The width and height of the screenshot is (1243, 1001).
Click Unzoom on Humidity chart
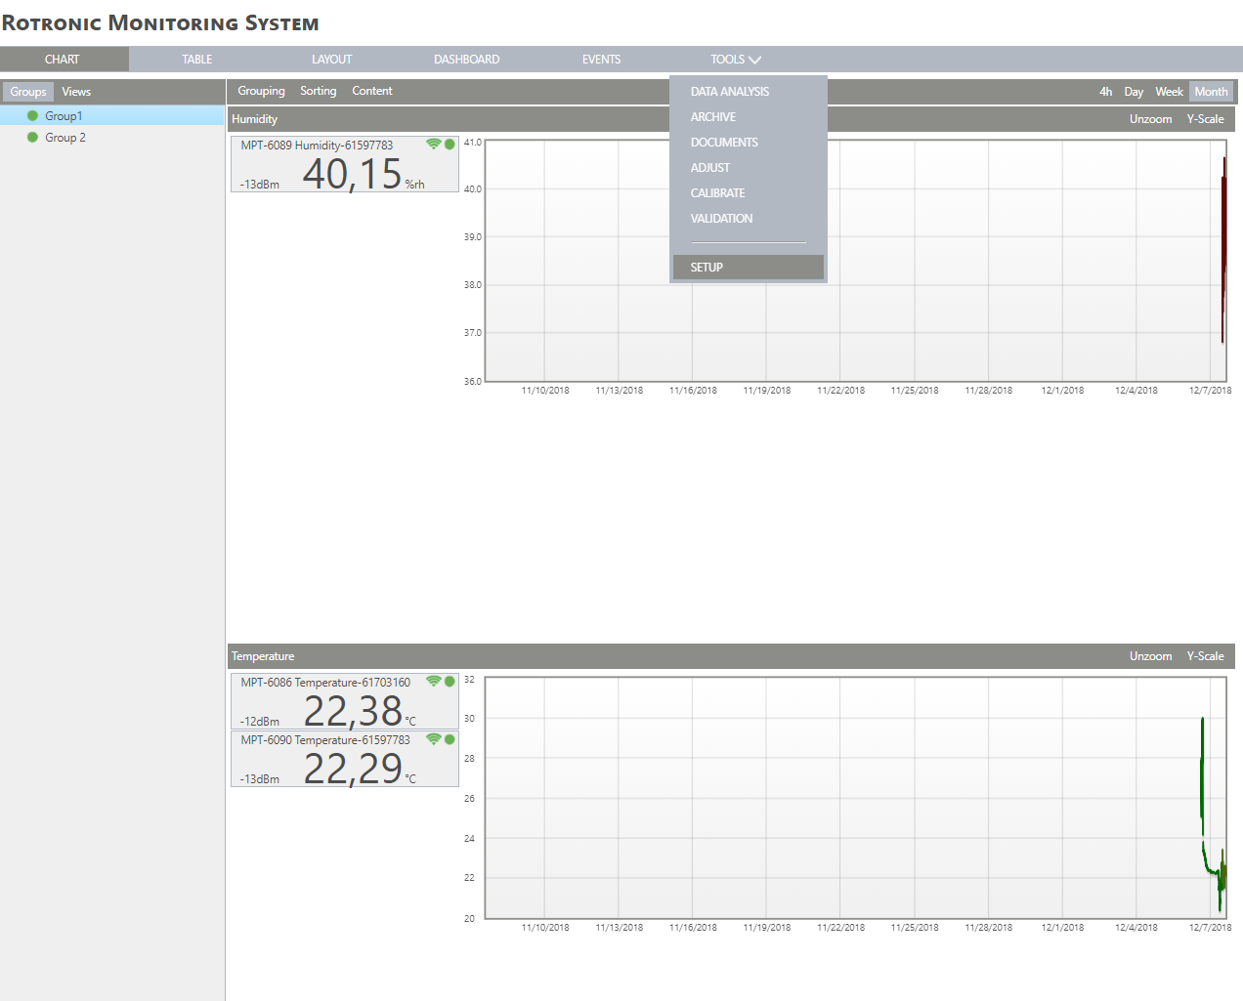coord(1150,119)
